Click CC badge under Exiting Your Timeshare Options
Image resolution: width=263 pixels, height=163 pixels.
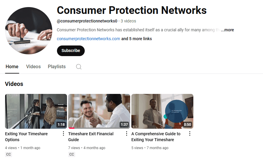pyautogui.click(x=9, y=154)
